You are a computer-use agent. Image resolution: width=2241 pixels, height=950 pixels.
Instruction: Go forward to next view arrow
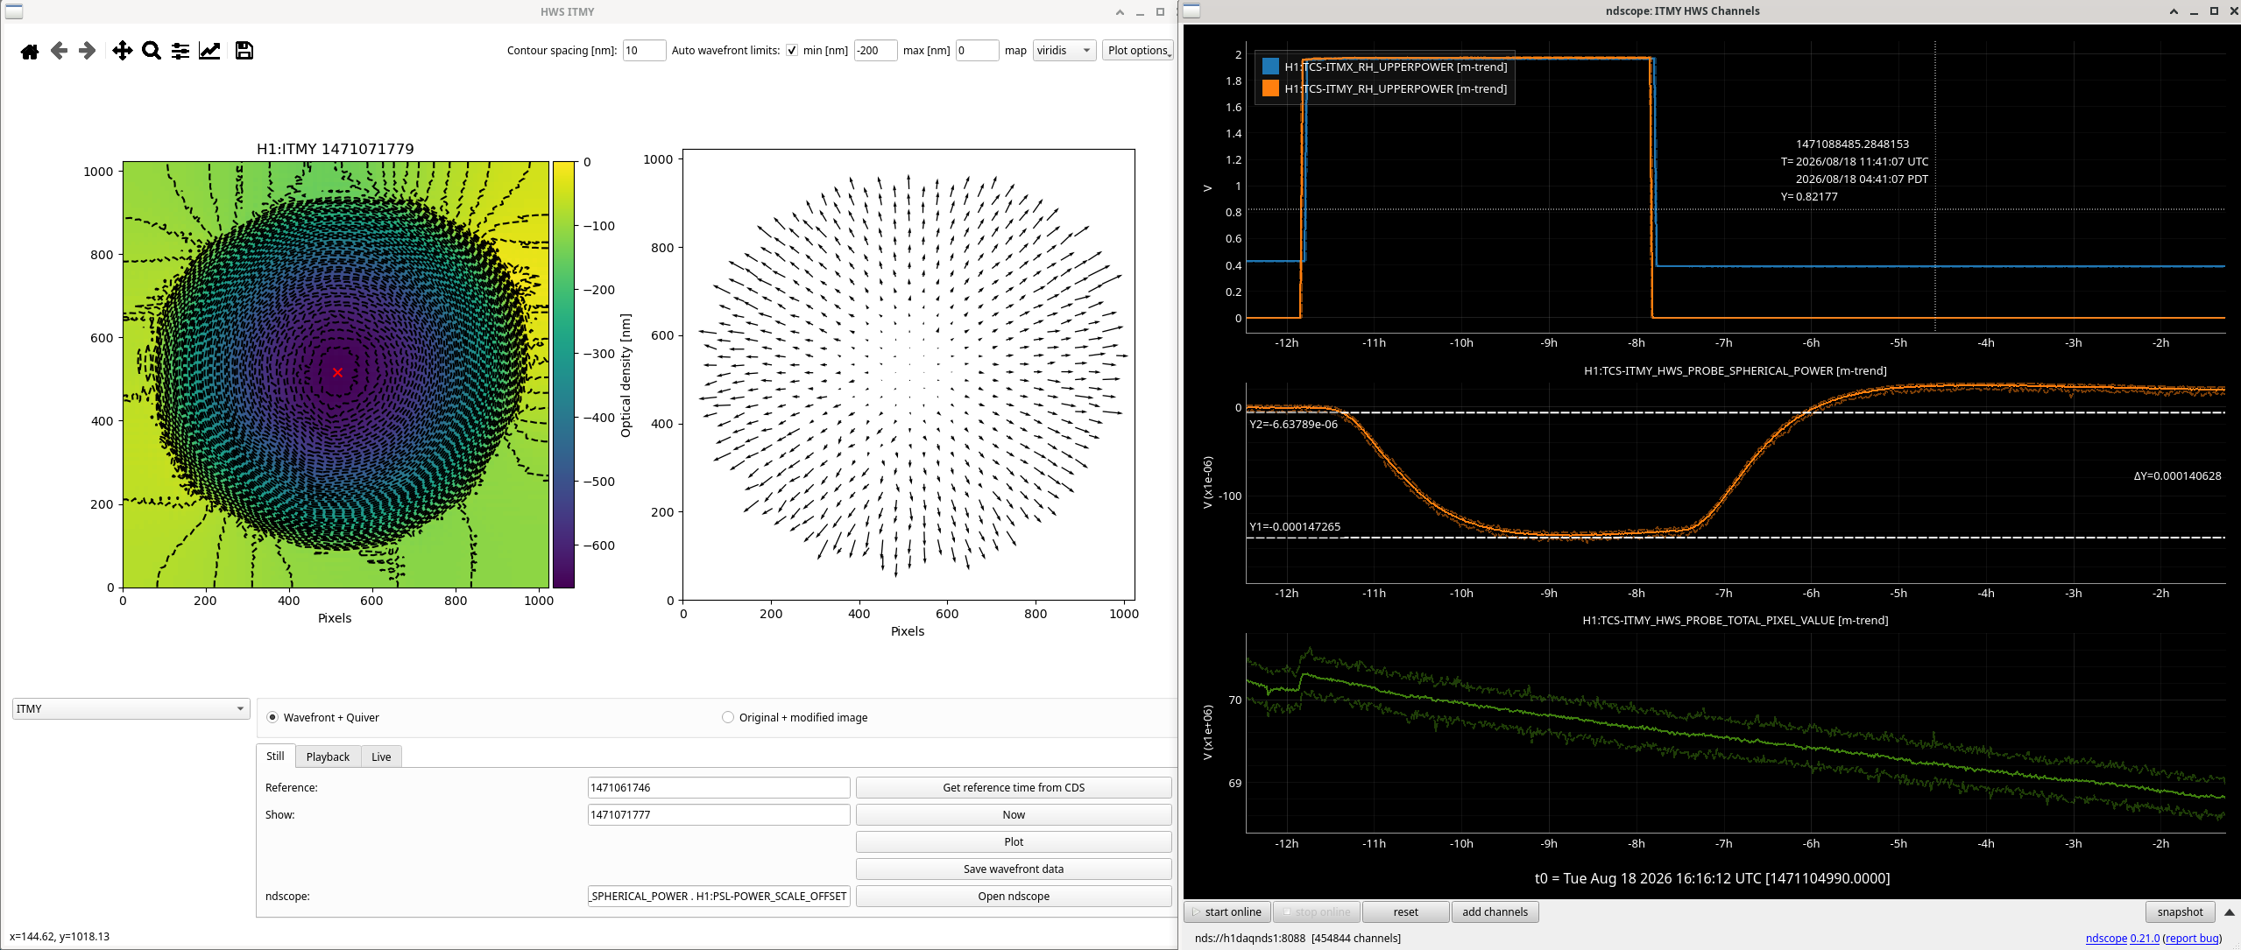tap(87, 51)
